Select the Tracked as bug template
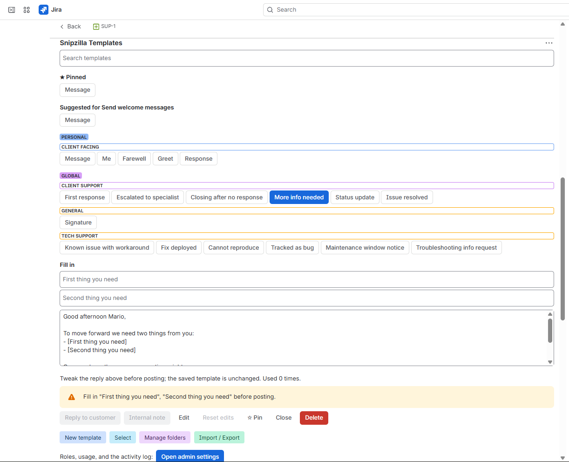 pos(292,248)
